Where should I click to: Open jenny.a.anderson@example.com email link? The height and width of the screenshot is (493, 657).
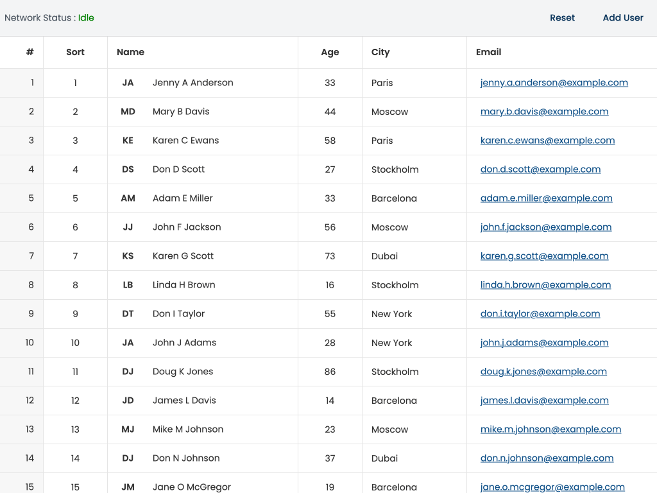coord(554,83)
